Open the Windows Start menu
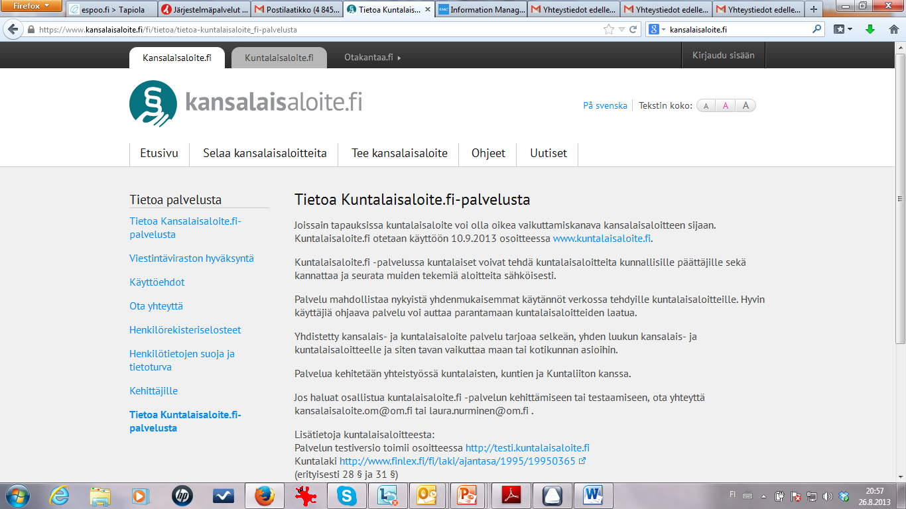 [x=17, y=495]
